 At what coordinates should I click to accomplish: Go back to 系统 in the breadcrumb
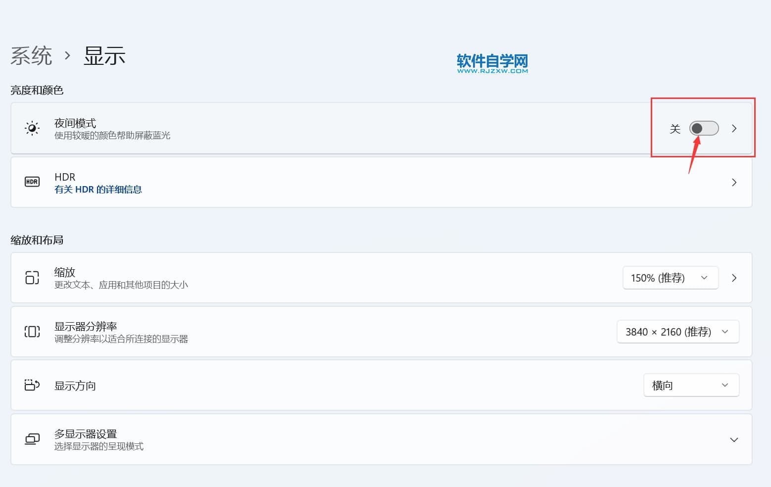pyautogui.click(x=31, y=55)
